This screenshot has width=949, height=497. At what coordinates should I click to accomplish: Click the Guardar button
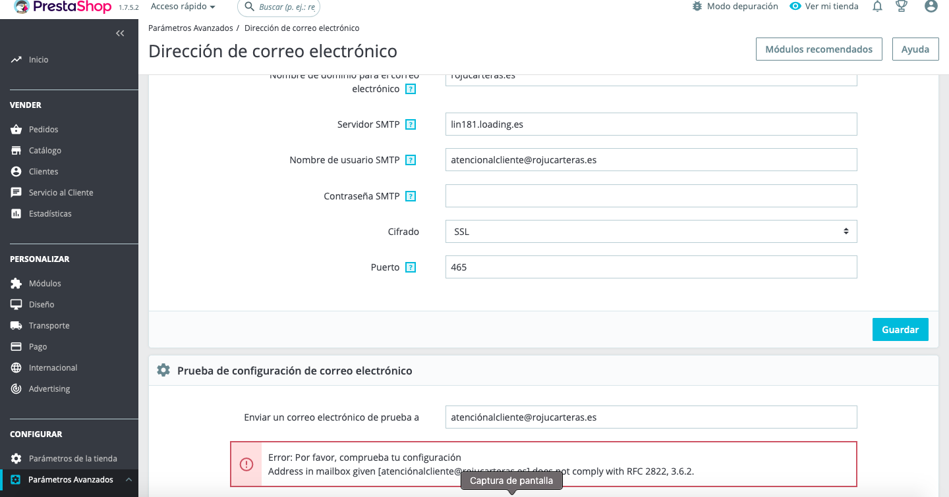(x=900, y=330)
